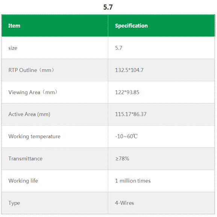Click the -10~60℃ temperature value
This screenshot has width=217, height=217.
(x=126, y=136)
